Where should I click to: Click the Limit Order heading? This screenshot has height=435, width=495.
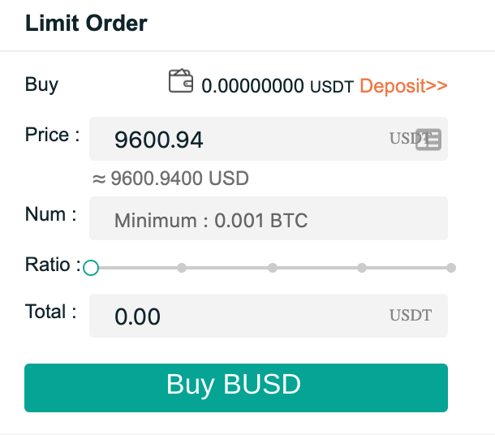[x=86, y=23]
